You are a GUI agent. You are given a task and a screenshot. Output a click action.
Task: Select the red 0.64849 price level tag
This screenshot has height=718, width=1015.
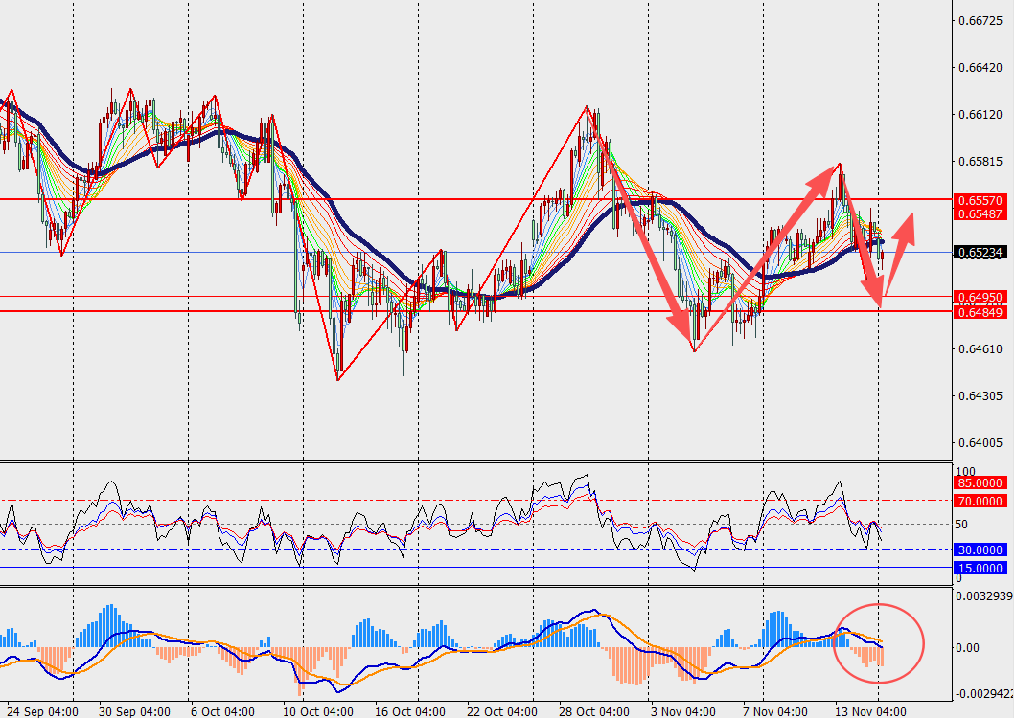tap(980, 312)
